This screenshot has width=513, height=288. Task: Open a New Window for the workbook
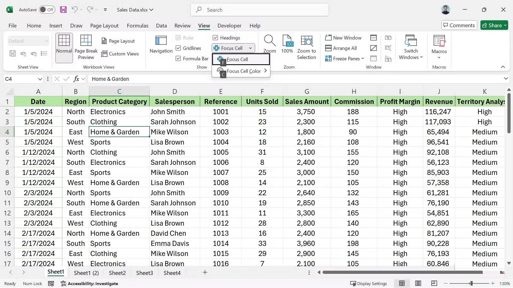point(344,38)
